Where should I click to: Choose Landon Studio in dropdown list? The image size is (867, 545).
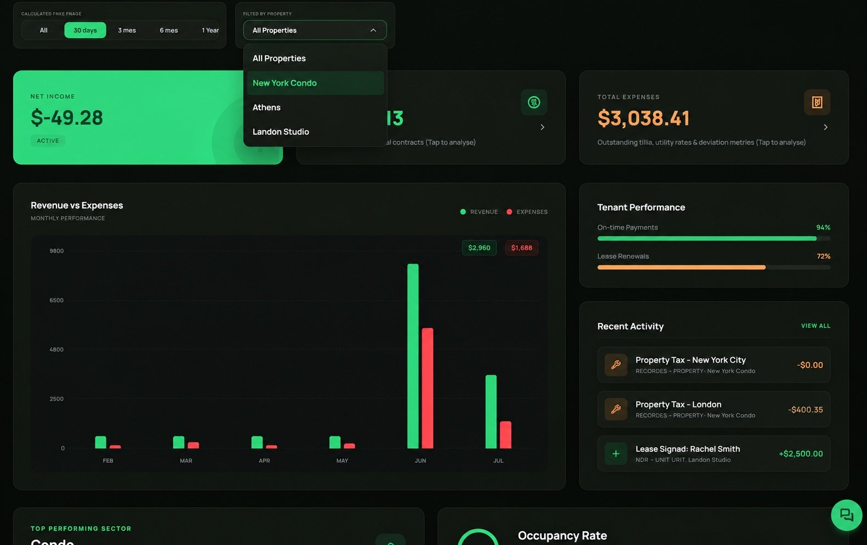pos(315,131)
